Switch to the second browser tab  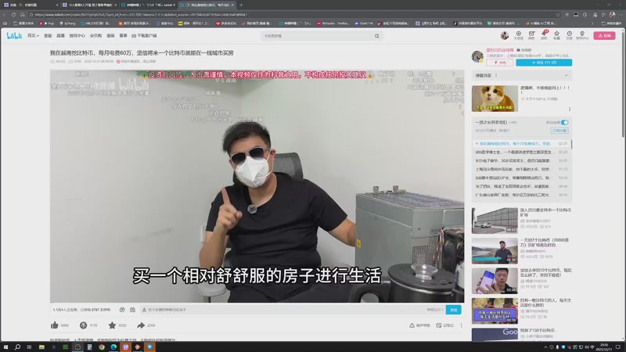point(88,5)
